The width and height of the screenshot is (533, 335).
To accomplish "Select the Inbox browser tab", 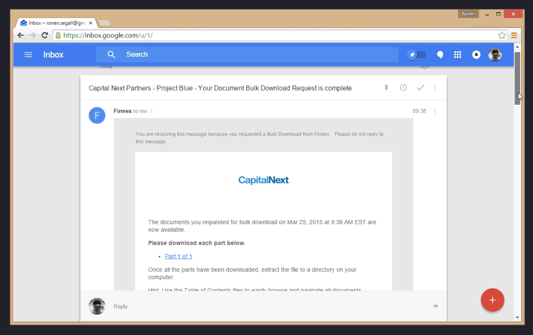I will [x=56, y=23].
